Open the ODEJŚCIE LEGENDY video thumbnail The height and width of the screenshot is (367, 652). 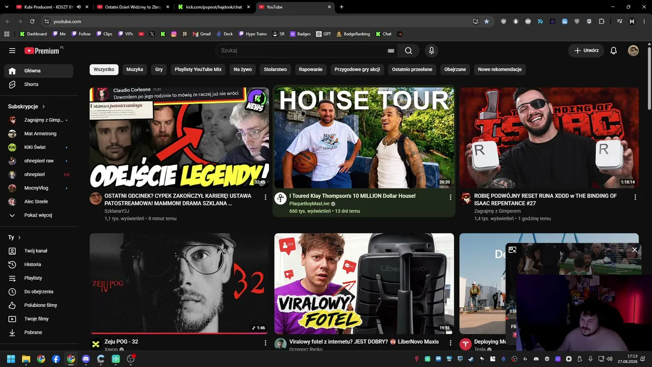click(179, 138)
